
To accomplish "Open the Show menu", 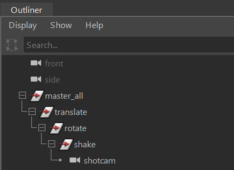I will (61, 26).
